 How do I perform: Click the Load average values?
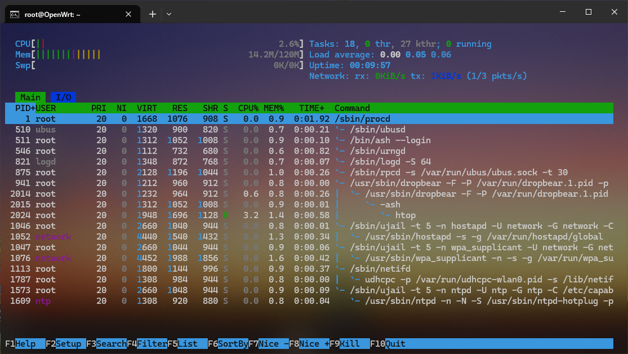(x=415, y=55)
